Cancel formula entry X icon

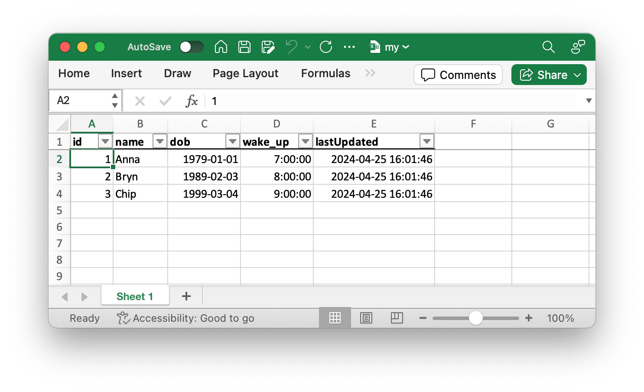coord(140,101)
